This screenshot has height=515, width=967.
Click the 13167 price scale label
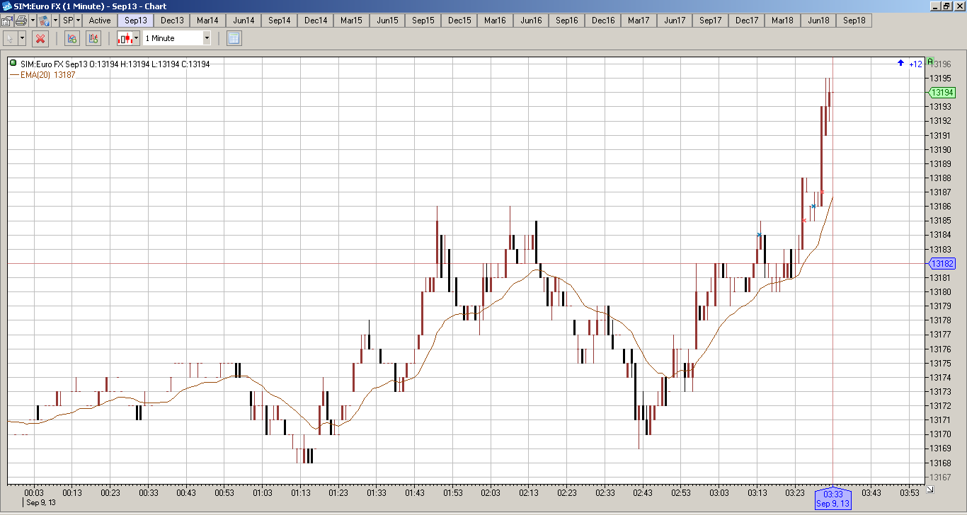[x=940, y=477]
